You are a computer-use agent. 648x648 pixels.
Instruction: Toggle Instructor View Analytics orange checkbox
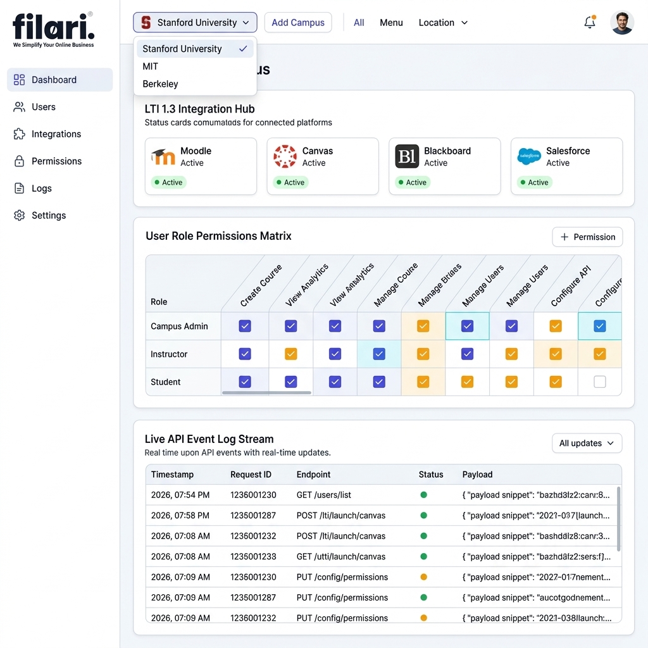(x=291, y=354)
